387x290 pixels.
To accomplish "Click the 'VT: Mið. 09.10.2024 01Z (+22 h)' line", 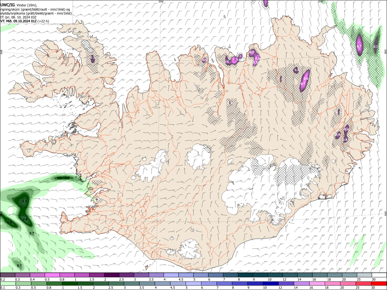I will pyautogui.click(x=25, y=21).
